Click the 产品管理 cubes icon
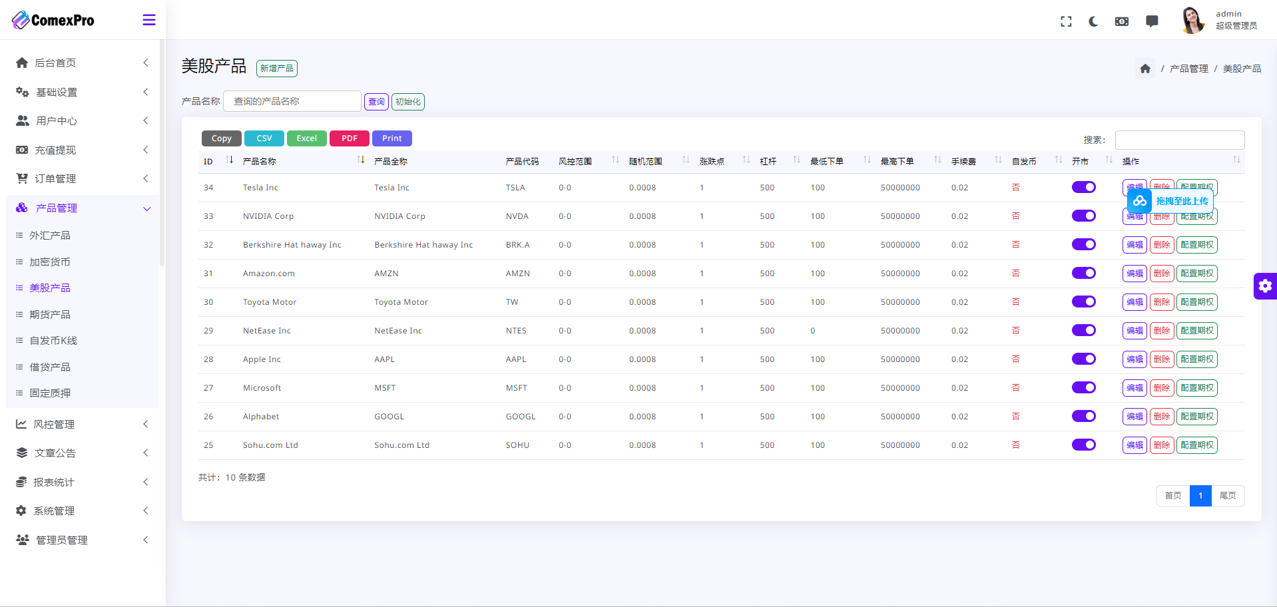 click(22, 208)
